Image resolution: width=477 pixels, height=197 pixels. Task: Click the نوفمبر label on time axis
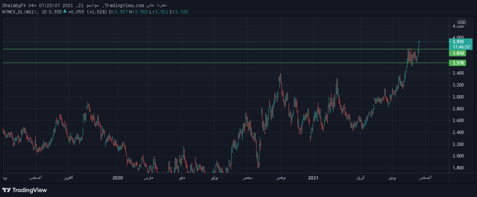tap(281, 178)
